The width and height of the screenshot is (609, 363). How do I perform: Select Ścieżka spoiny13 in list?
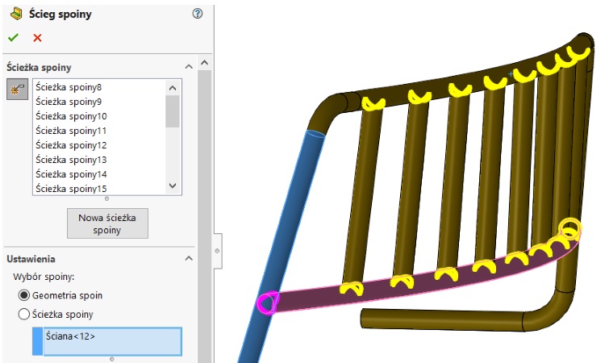coord(71,160)
